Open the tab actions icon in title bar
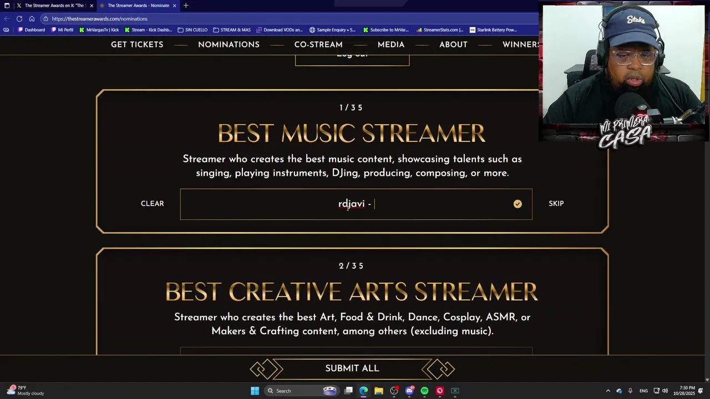Viewport: 710px width, 399px height. pyautogui.click(x=7, y=6)
